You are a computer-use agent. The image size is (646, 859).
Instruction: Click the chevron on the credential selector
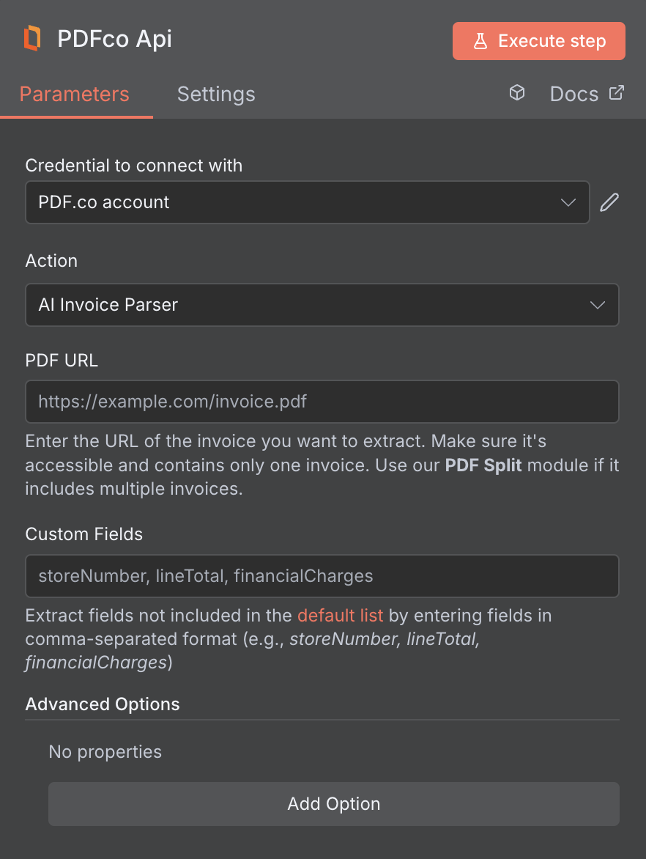568,202
